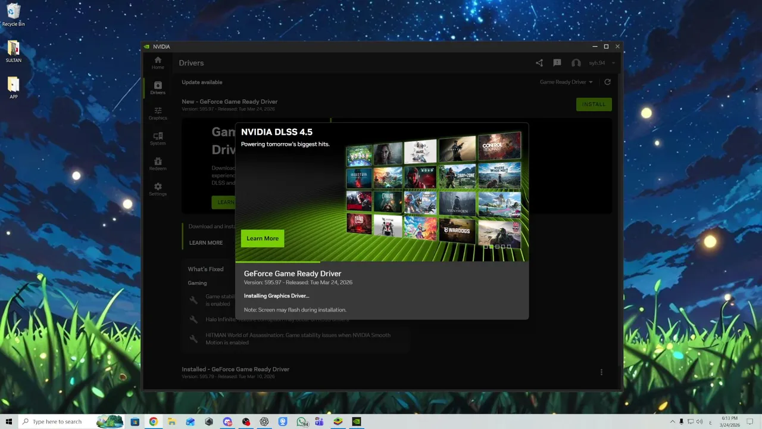Select the APP desktop folder icon
The image size is (762, 429).
[13, 88]
